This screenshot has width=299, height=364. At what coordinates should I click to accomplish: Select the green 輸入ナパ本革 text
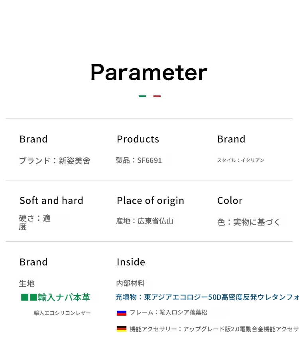(x=64, y=297)
